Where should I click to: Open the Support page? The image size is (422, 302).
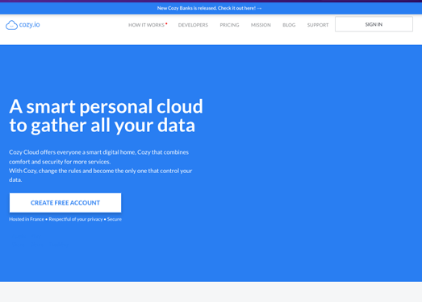318,25
